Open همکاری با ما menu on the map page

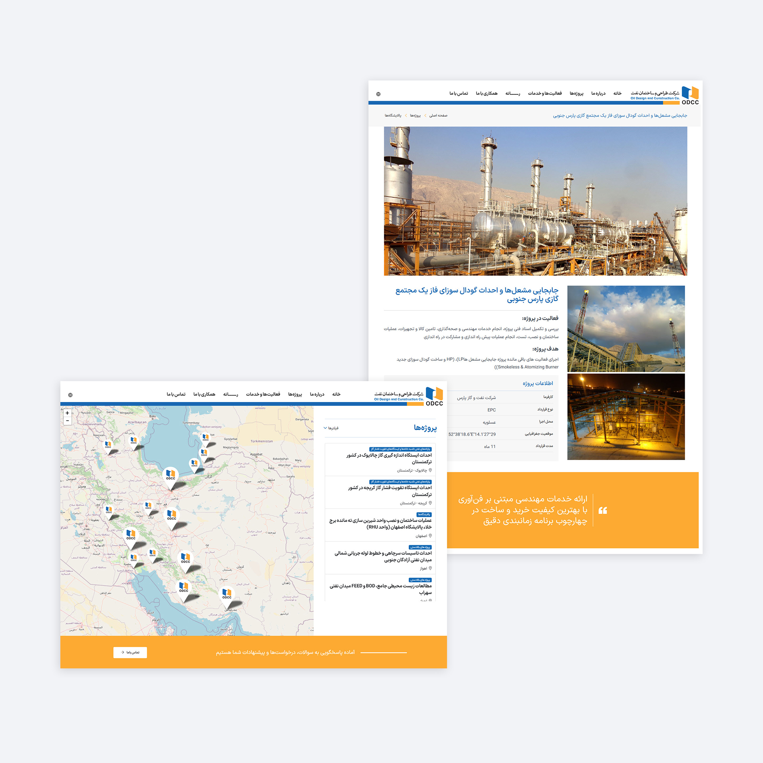click(204, 394)
